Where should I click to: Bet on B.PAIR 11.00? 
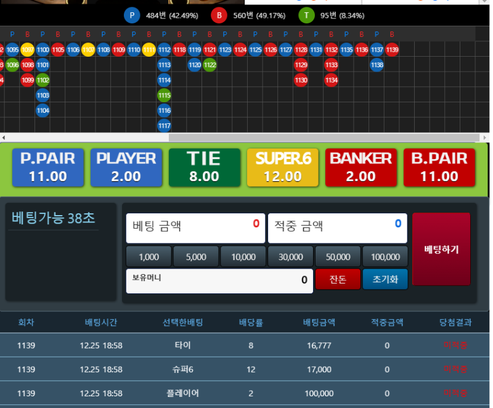coord(439,168)
